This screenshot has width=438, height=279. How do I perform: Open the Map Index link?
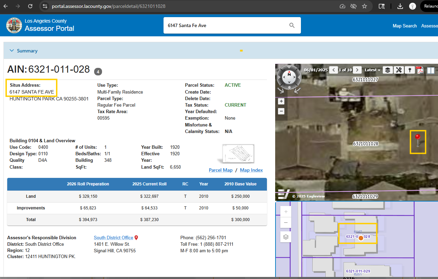click(x=251, y=170)
